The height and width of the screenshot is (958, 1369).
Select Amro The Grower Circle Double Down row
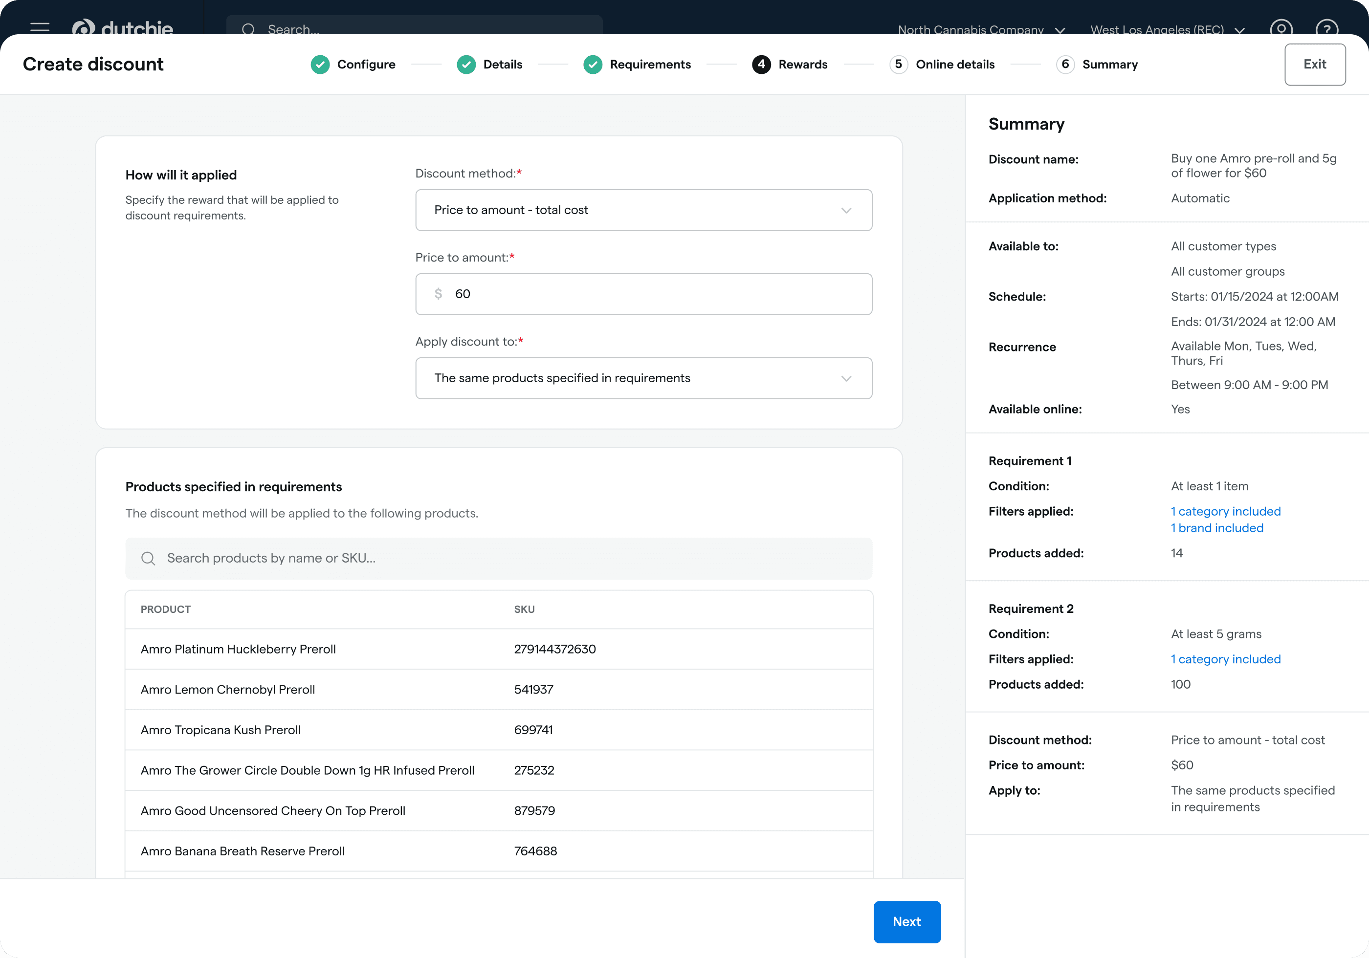pos(499,770)
